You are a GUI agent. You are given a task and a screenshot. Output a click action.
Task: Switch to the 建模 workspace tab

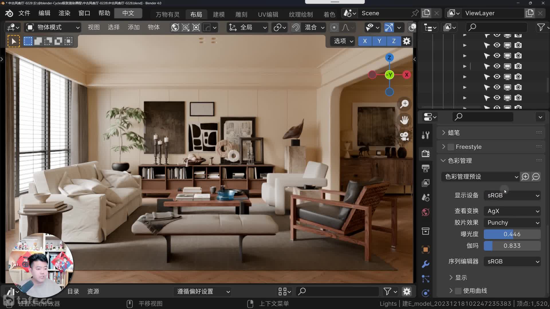click(219, 14)
